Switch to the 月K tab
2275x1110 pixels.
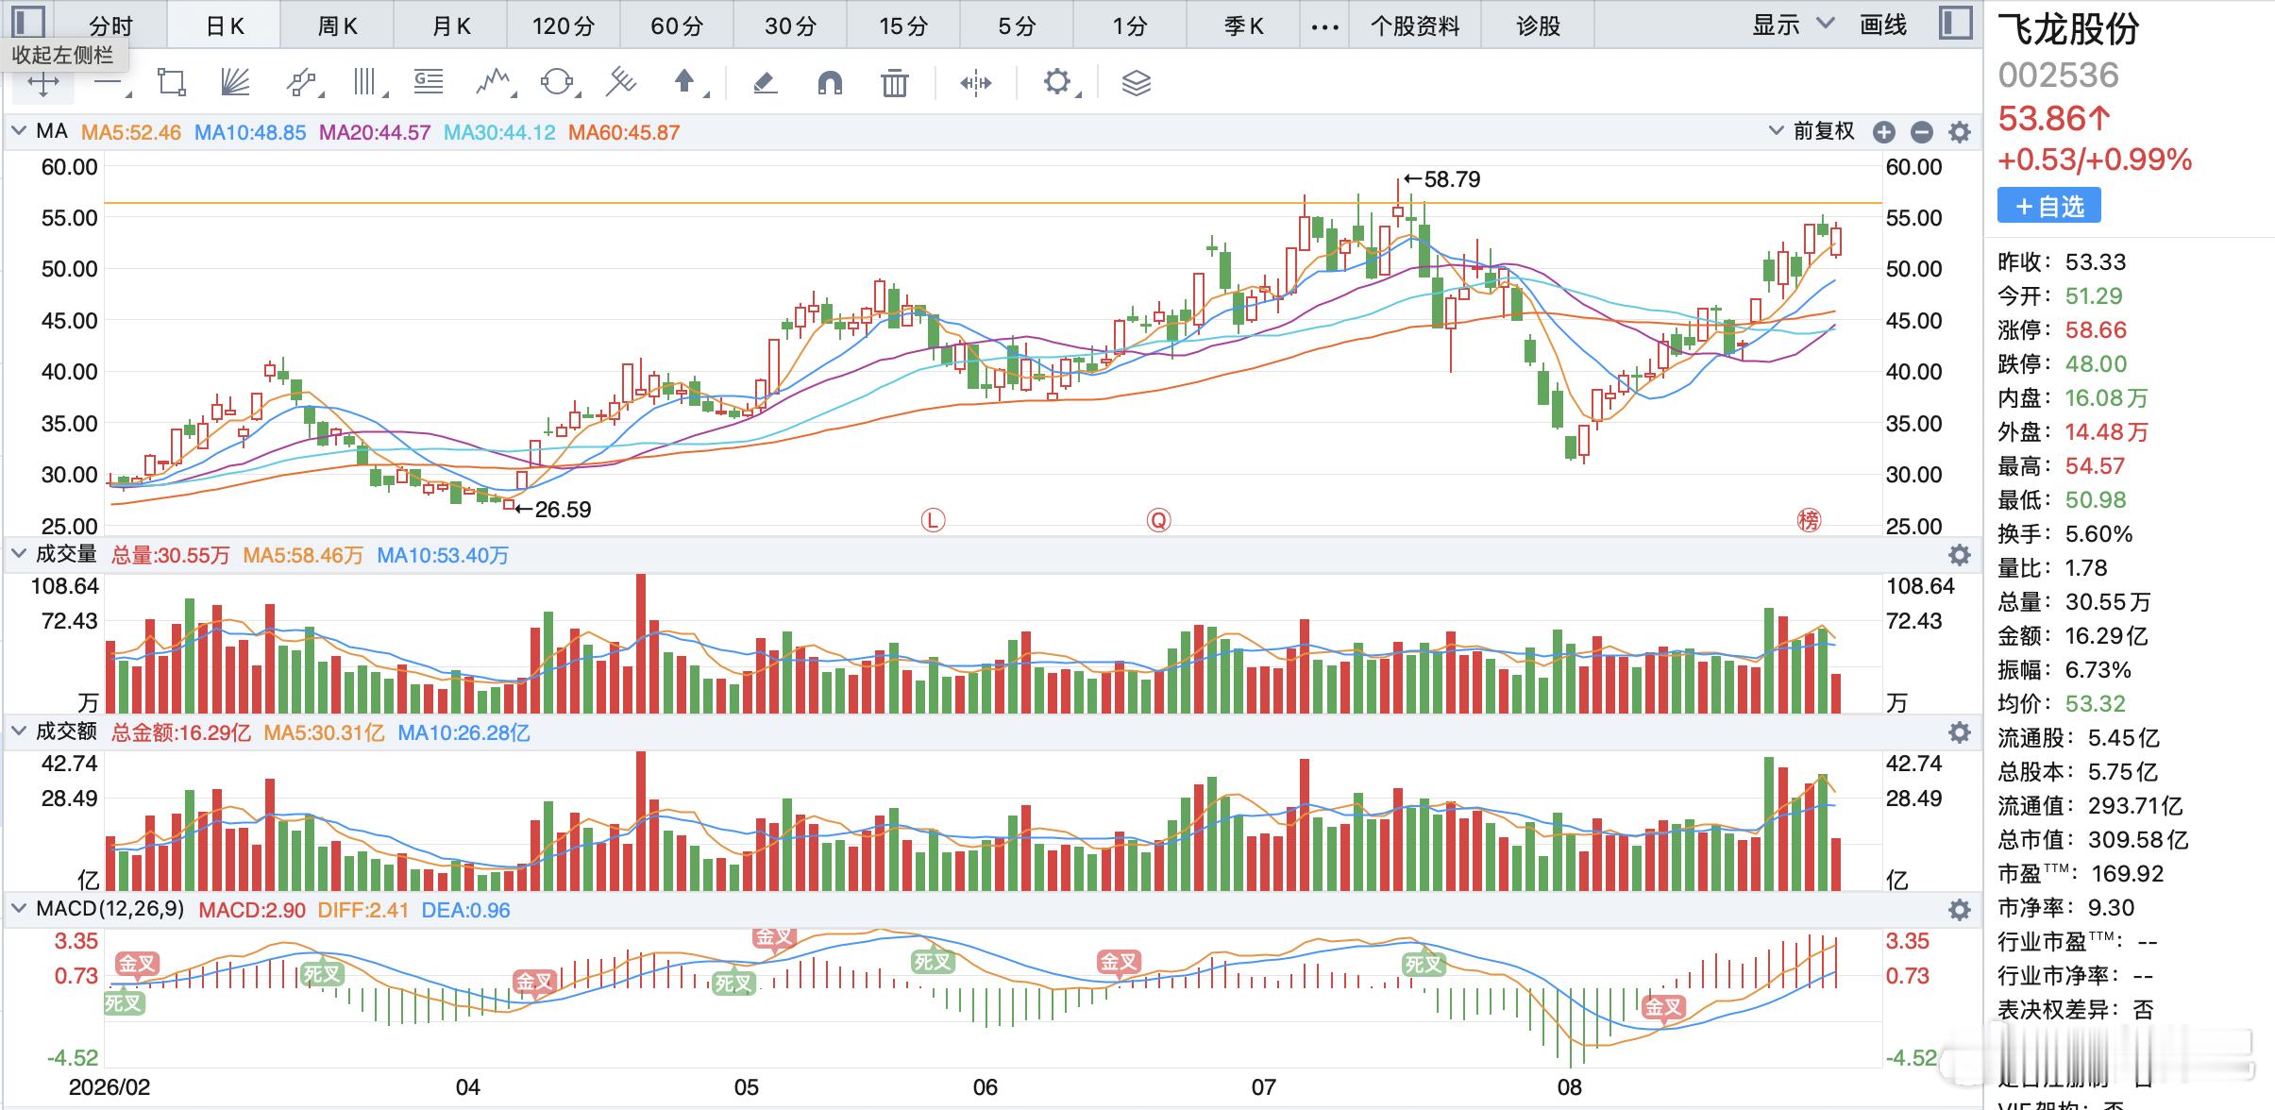point(451,26)
